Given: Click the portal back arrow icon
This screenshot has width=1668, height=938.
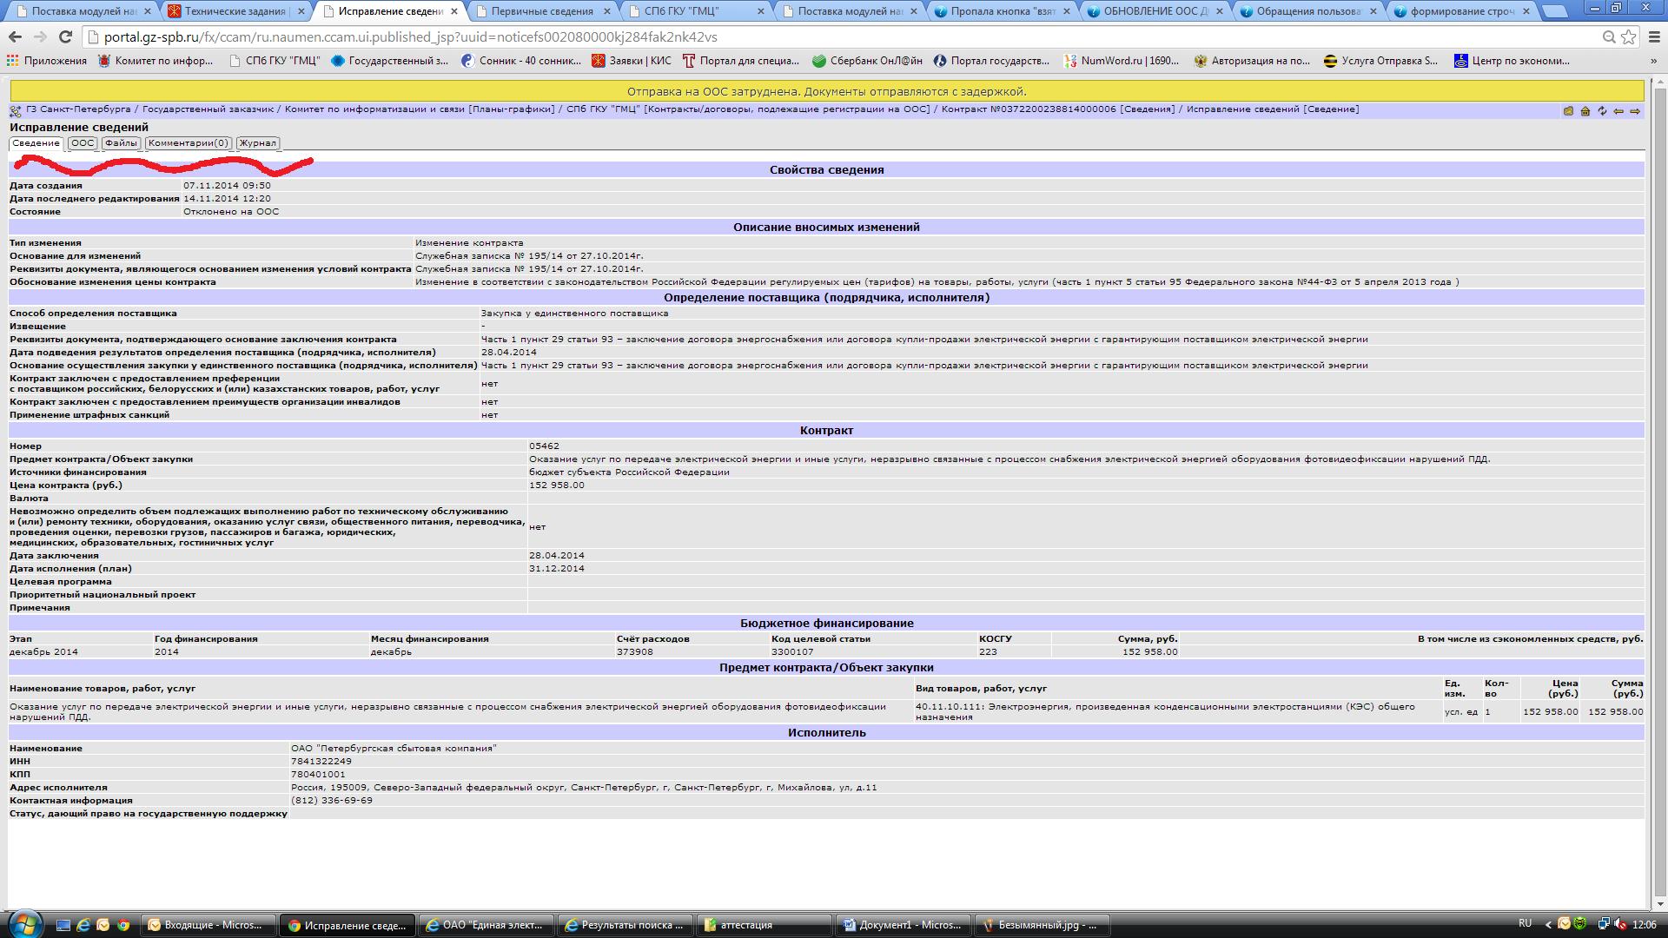Looking at the screenshot, I should (x=1618, y=111).
